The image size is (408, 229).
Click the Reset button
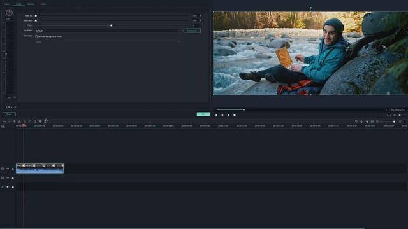pyautogui.click(x=9, y=114)
